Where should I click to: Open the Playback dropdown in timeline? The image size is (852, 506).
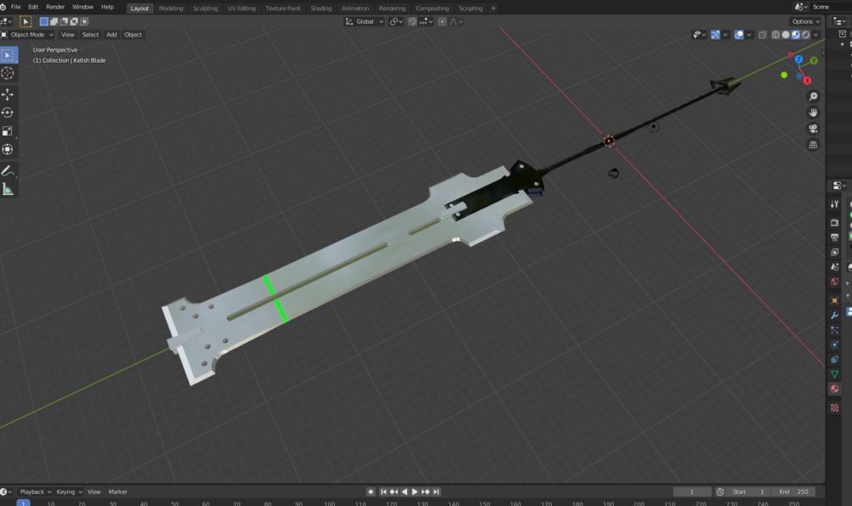pos(36,492)
